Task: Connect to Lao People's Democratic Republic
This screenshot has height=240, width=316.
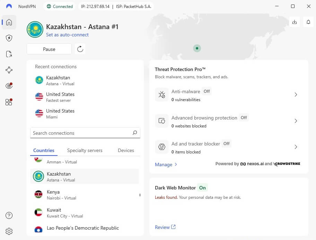Action: tap(85, 229)
